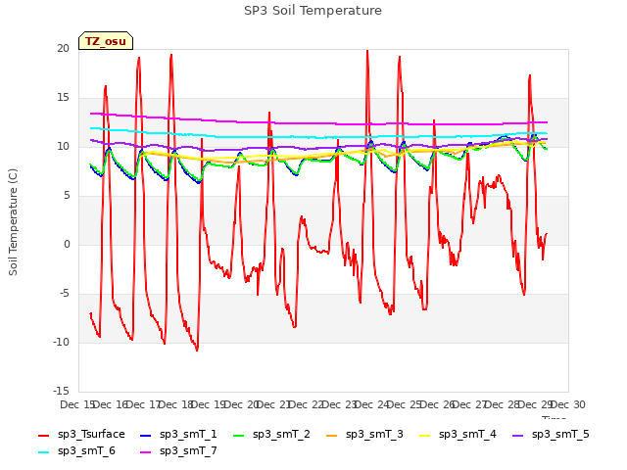Click the sp3_smT_1 legend label
This screenshot has width=627, height=470.
(x=188, y=434)
